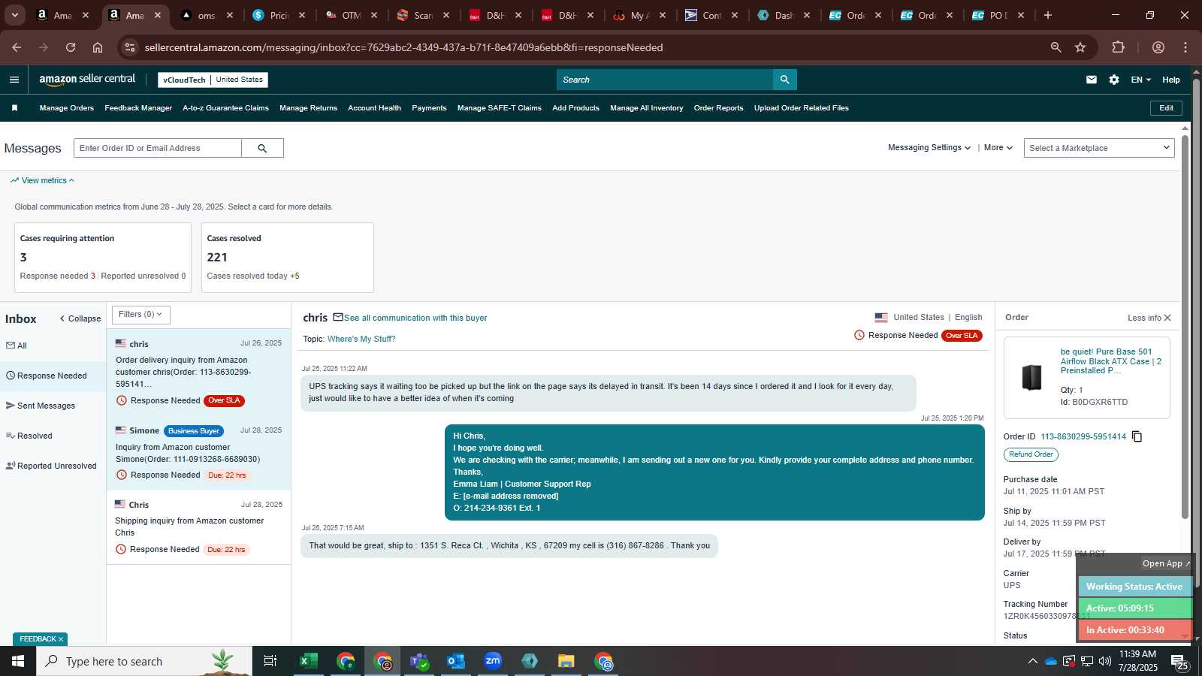Close the FEEDBACK tab with its X
The image size is (1202, 676).
pyautogui.click(x=61, y=639)
